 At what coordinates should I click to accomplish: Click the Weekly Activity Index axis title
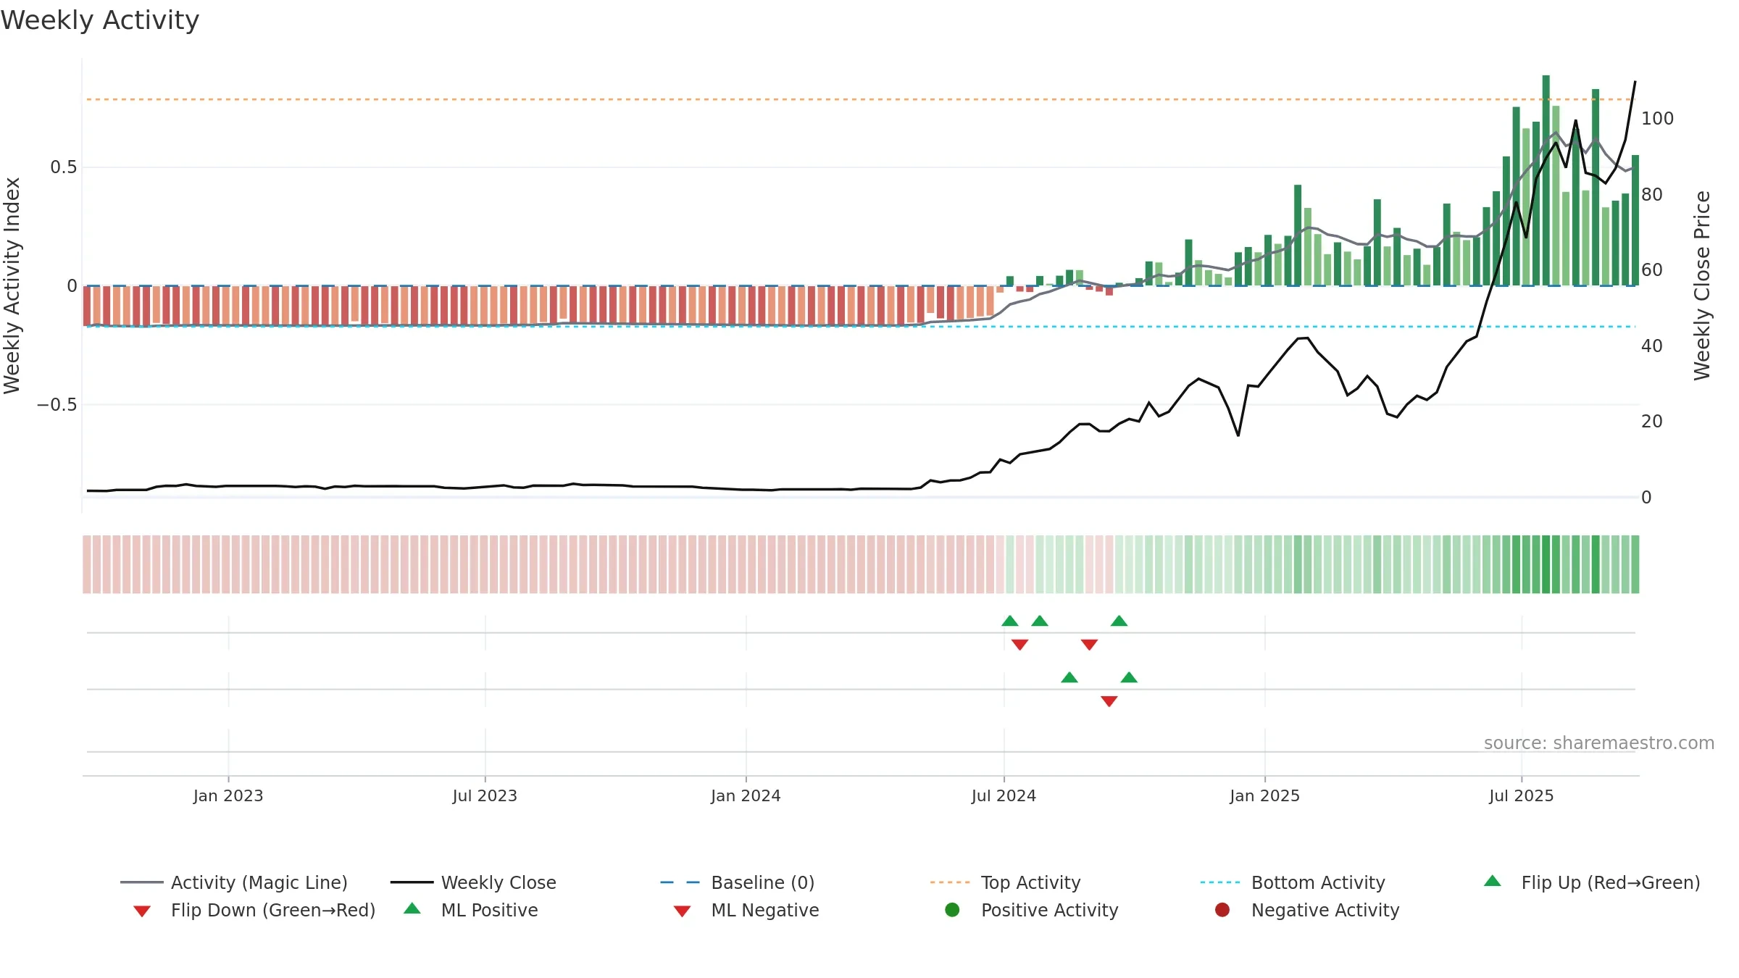coord(12,285)
